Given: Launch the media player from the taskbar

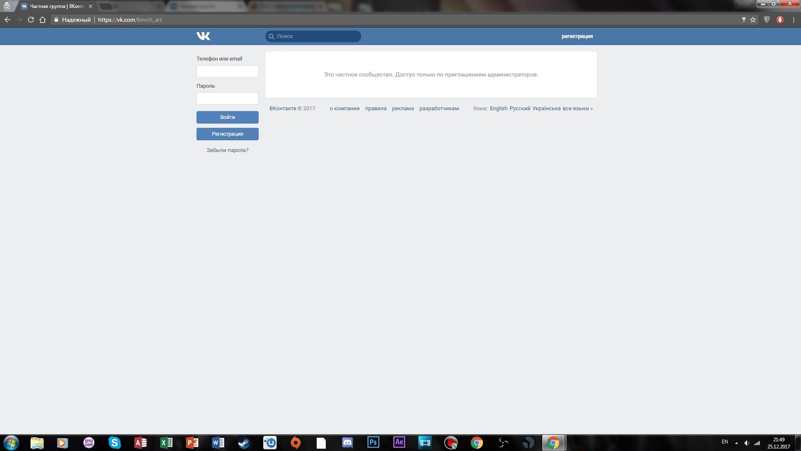Looking at the screenshot, I should (x=62, y=442).
